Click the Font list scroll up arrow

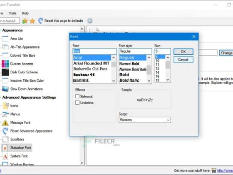point(114,57)
